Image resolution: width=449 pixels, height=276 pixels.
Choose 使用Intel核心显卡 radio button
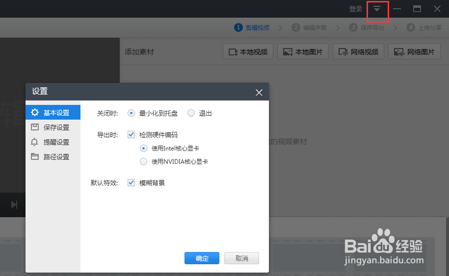click(143, 148)
